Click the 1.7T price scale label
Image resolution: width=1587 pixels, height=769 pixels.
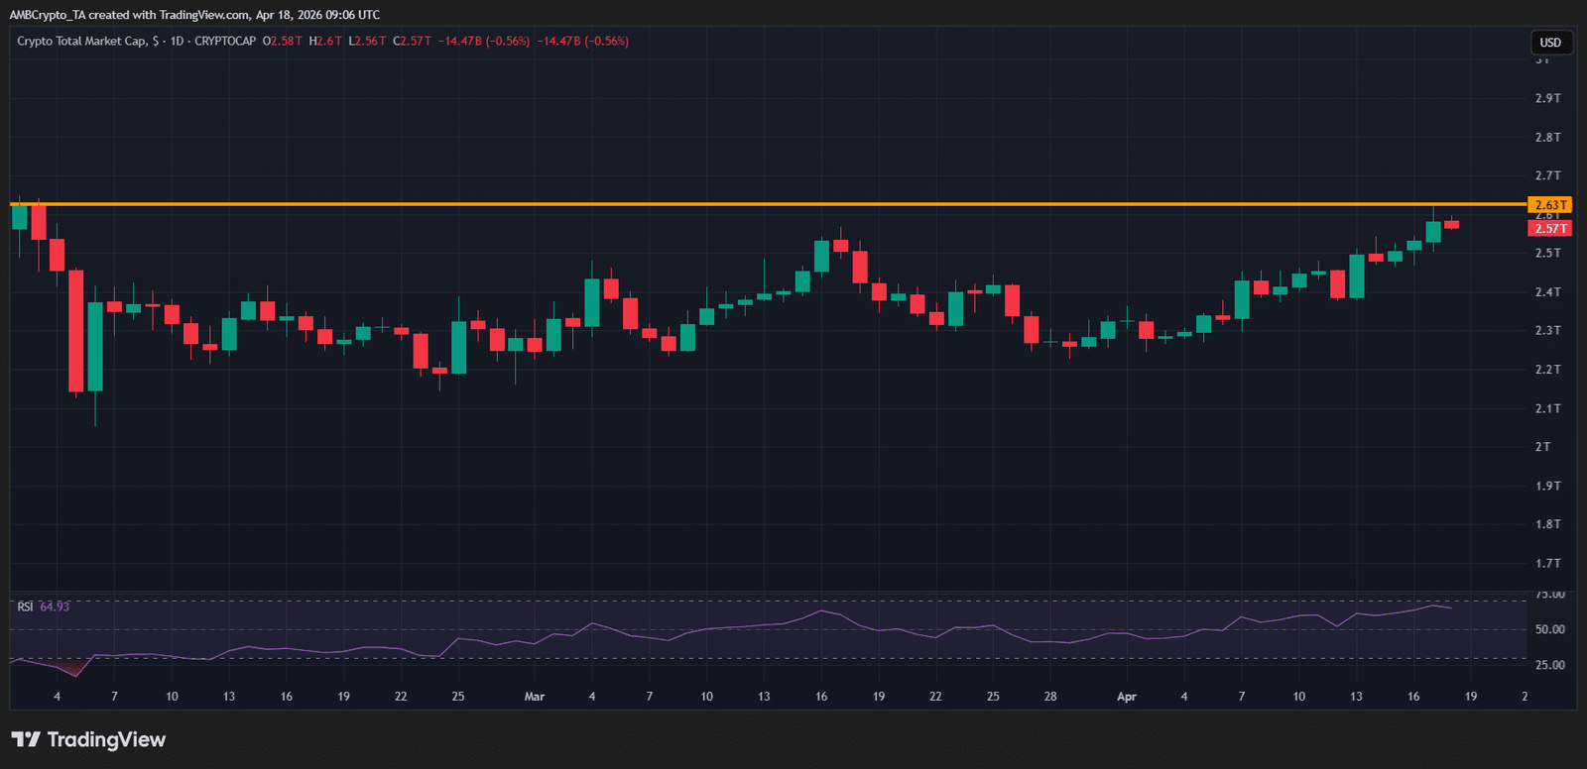1547,563
